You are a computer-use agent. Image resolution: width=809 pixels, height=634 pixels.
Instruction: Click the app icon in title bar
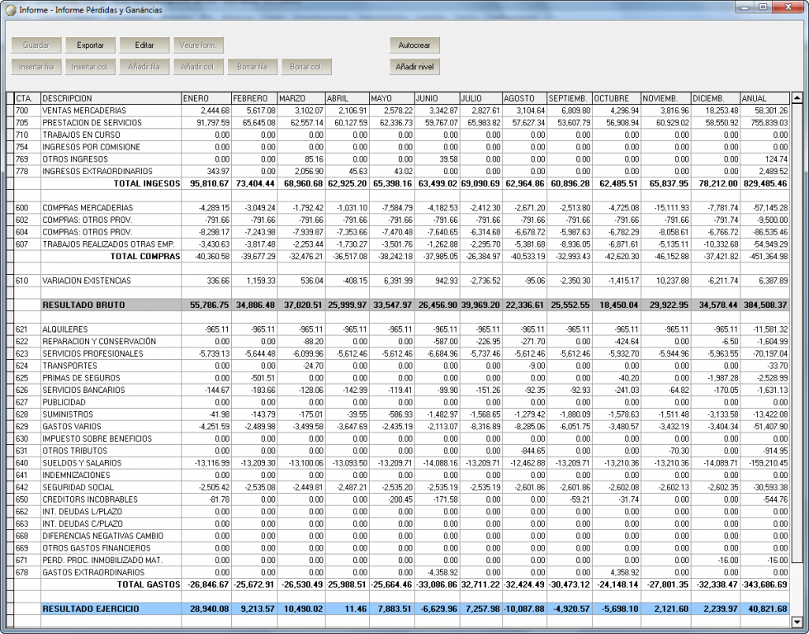tap(10, 10)
